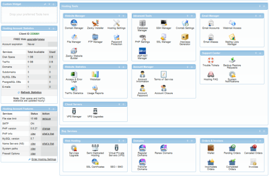
Task: Open Terms of Service
Action: tap(164, 76)
